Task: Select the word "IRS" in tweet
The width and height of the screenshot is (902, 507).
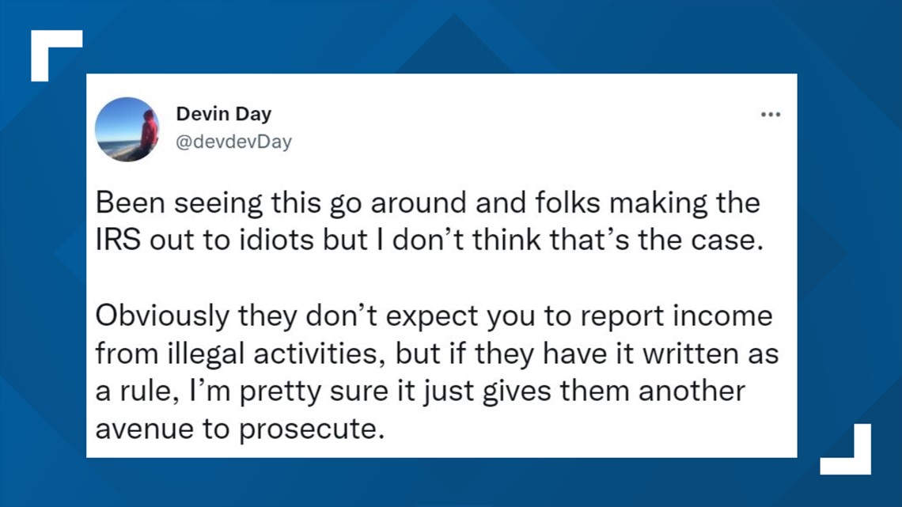Action: (118, 240)
